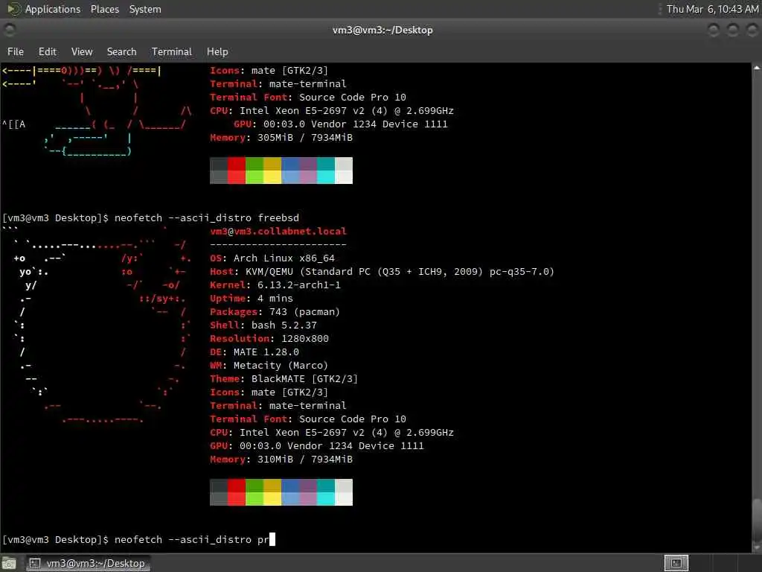
Task: Click the MATE logo icon beside Applications
Action: [13, 9]
